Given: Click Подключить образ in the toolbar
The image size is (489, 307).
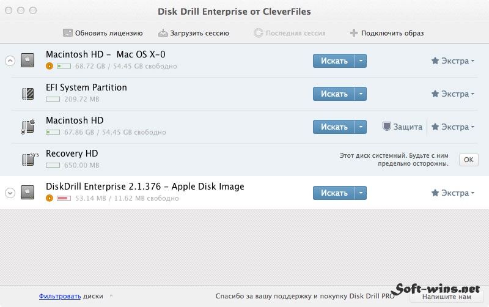Looking at the screenshot, I should tap(387, 33).
